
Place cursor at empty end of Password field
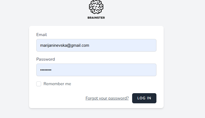coord(112,70)
